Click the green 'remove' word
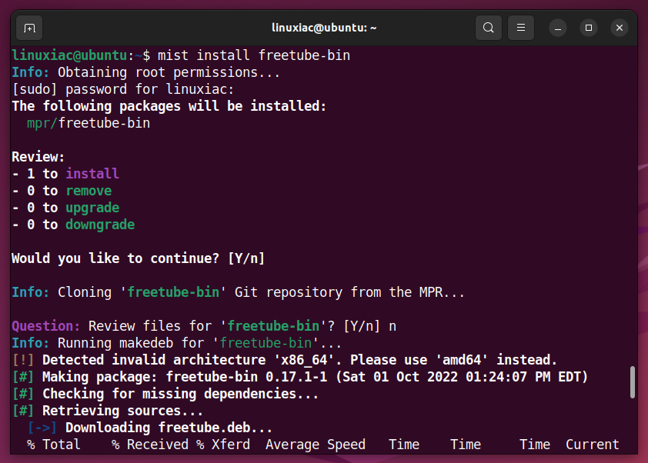The width and height of the screenshot is (648, 463). pyautogui.click(x=89, y=191)
